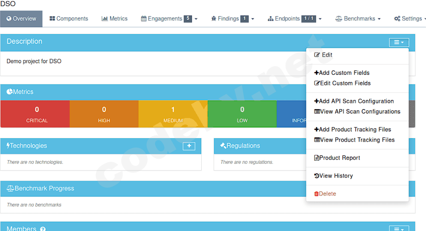
Task: Click the High findings count tile
Action: [104, 114]
